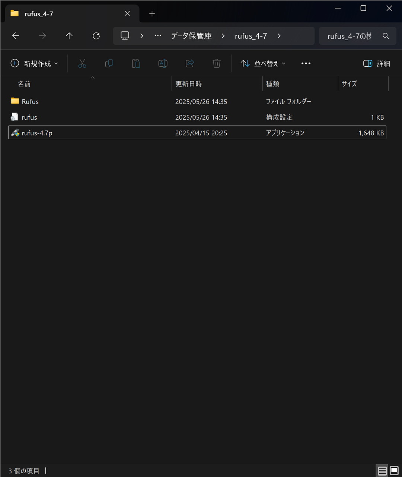
Task: Paste from clipboard icon
Action: [136, 63]
